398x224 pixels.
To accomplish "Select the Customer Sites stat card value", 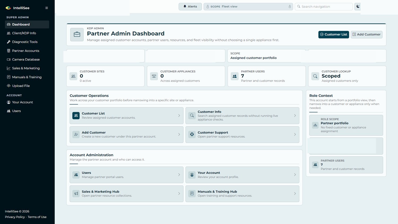I will [81, 76].
